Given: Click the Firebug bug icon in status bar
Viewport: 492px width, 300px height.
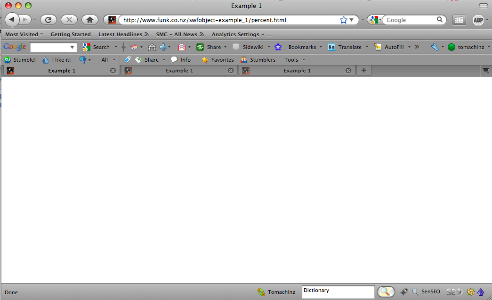Looking at the screenshot, I should [403, 292].
